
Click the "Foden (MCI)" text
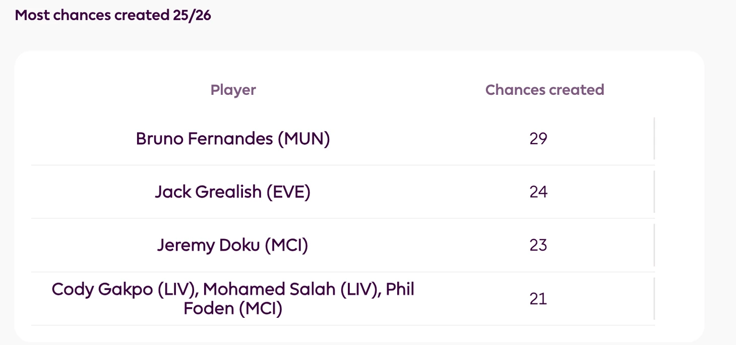point(233,308)
